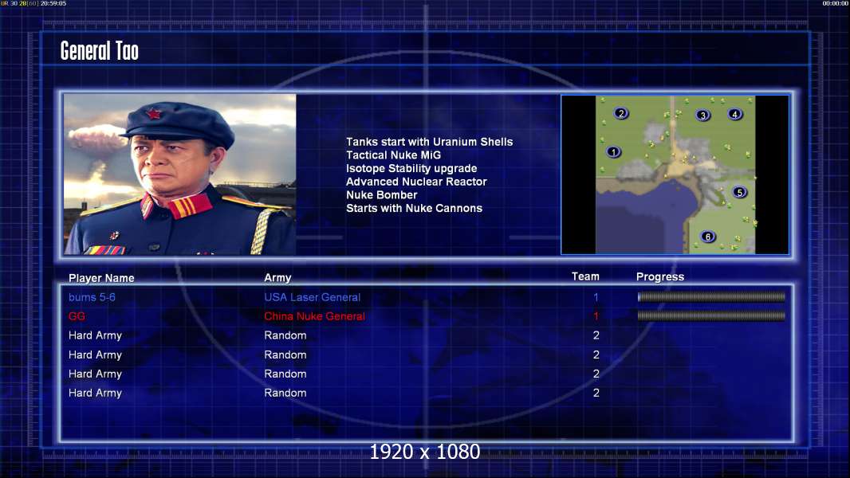This screenshot has width=850, height=478.
Task: Click the 20:59:05 clock readout
Action: (x=53, y=3)
